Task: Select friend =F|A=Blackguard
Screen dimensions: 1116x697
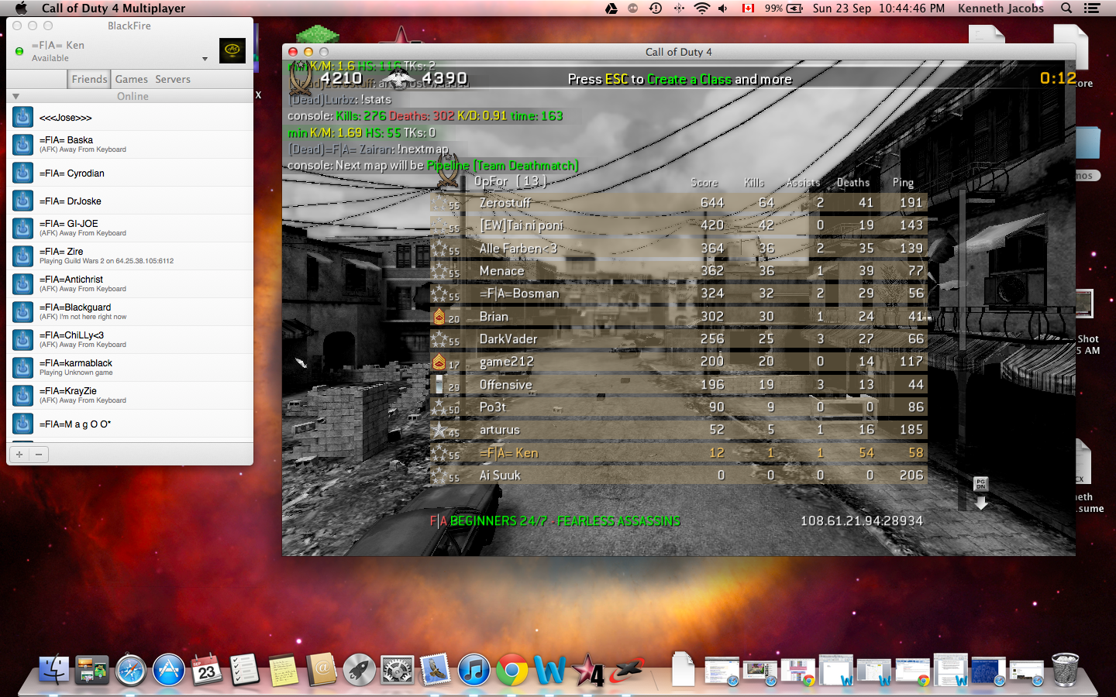Action: click(130, 312)
